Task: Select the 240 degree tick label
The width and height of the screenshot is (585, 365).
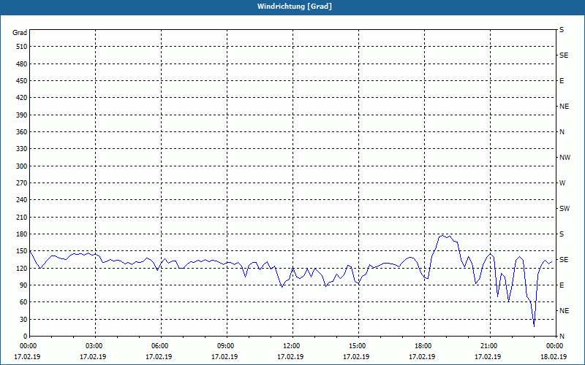Action: (x=22, y=200)
